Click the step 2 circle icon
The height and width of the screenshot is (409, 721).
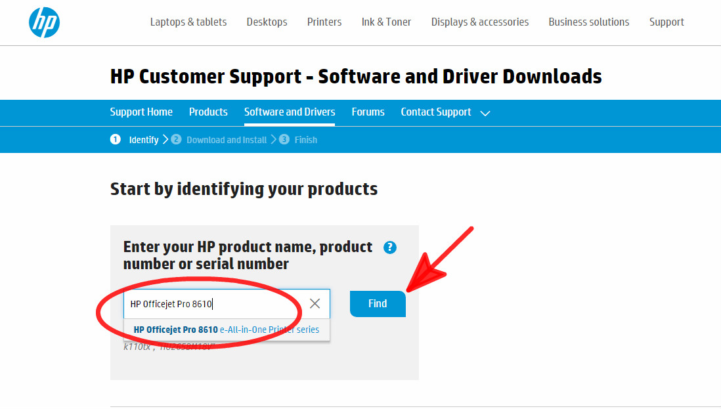(x=176, y=139)
